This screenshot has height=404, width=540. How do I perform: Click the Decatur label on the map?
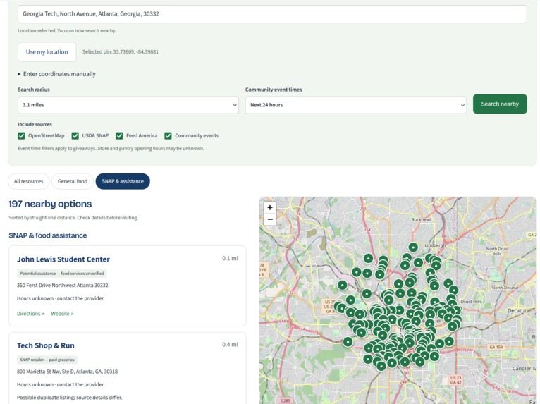517,310
